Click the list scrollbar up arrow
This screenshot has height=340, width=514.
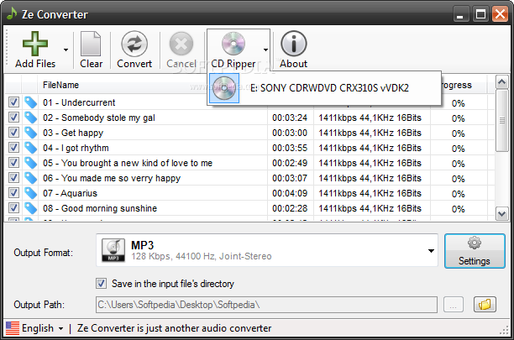click(502, 82)
